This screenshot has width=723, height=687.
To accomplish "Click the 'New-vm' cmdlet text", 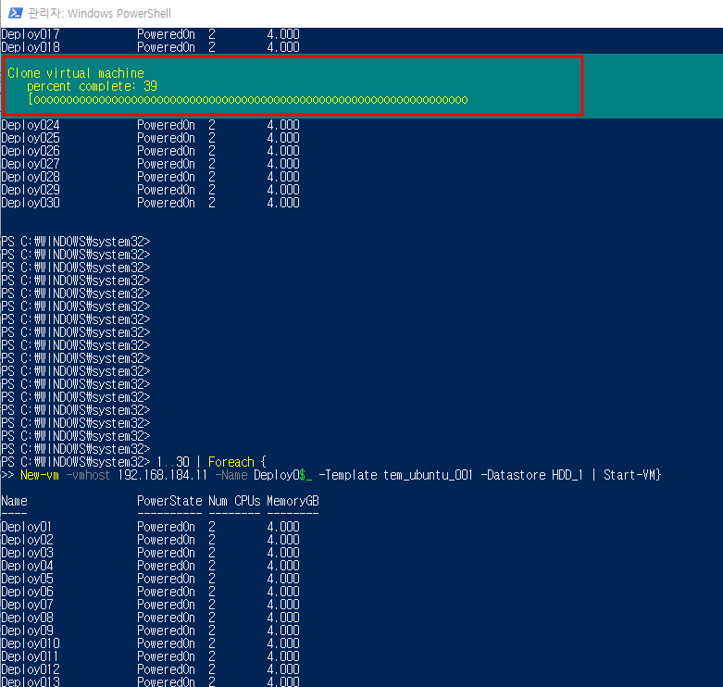I will click(x=40, y=475).
